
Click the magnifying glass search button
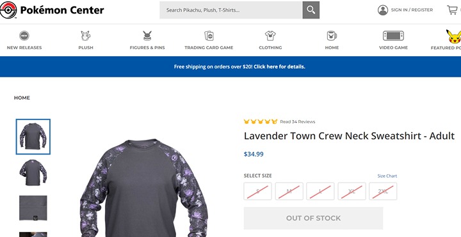[311, 10]
